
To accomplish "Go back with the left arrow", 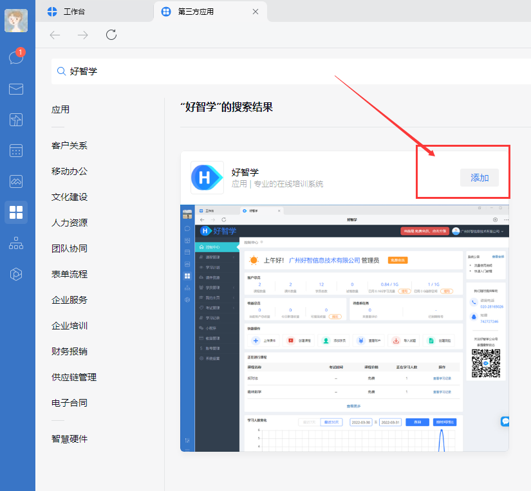I will click(55, 35).
